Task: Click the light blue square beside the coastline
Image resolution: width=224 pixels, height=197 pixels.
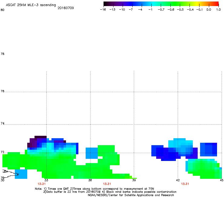Action: 21,174
